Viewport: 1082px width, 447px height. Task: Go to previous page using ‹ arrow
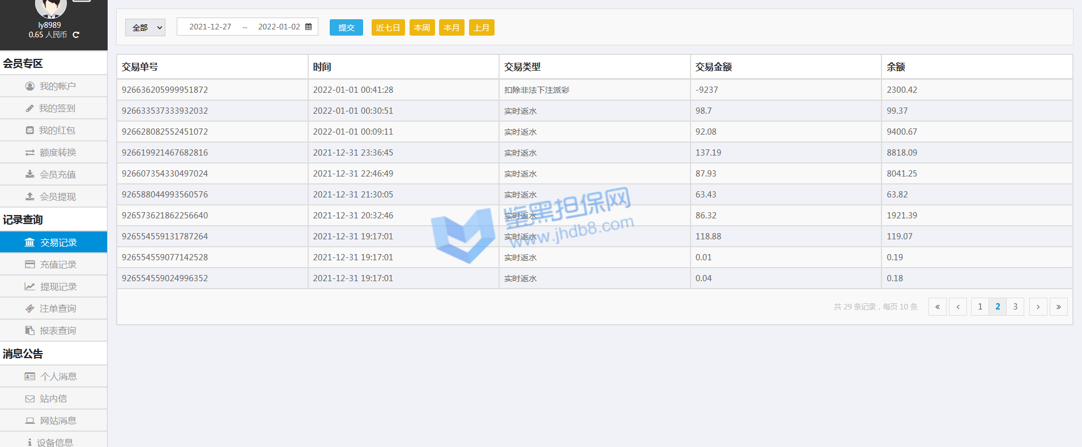(x=958, y=307)
